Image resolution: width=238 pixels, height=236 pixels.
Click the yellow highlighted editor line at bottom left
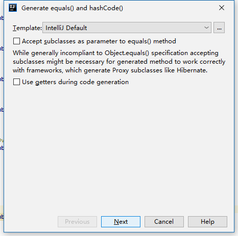click(2, 213)
